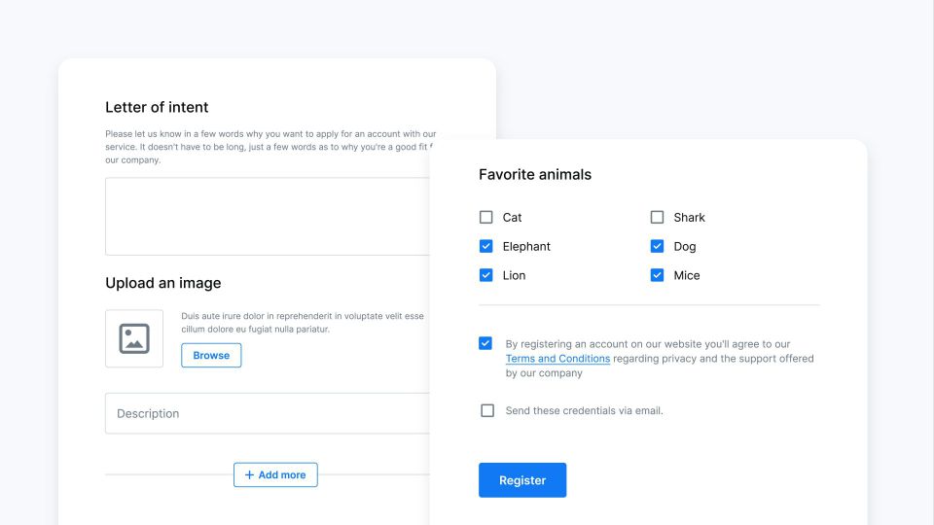Uncheck the Elephant checkbox
This screenshot has width=934, height=525.
486,247
